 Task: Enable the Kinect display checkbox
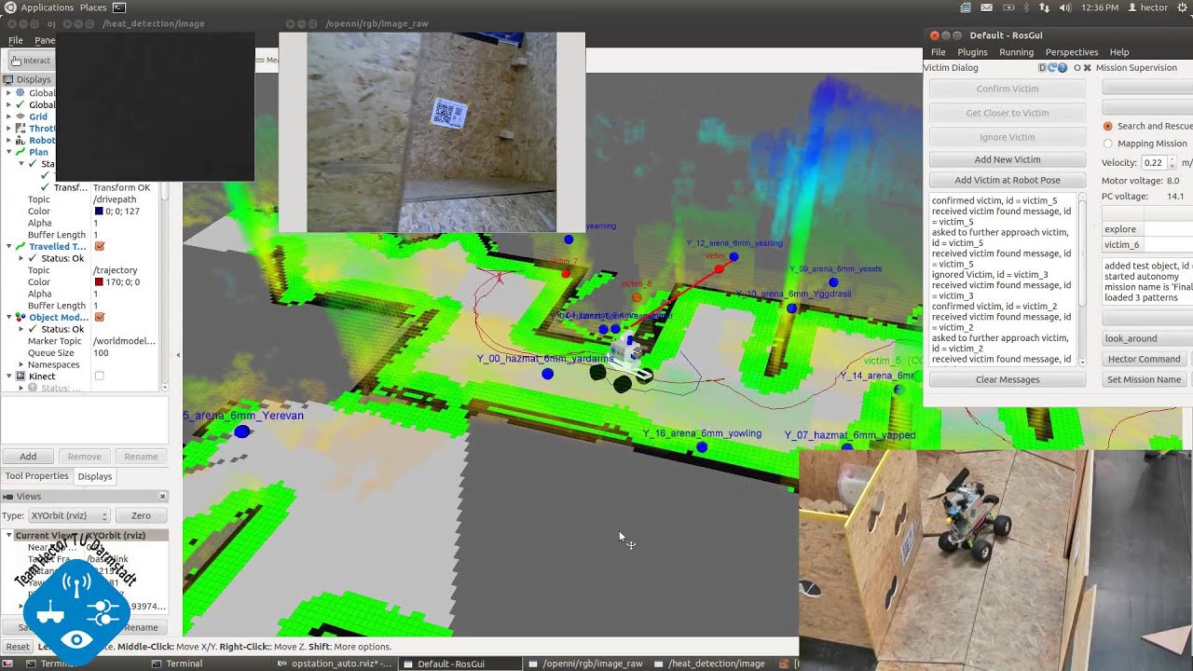100,376
